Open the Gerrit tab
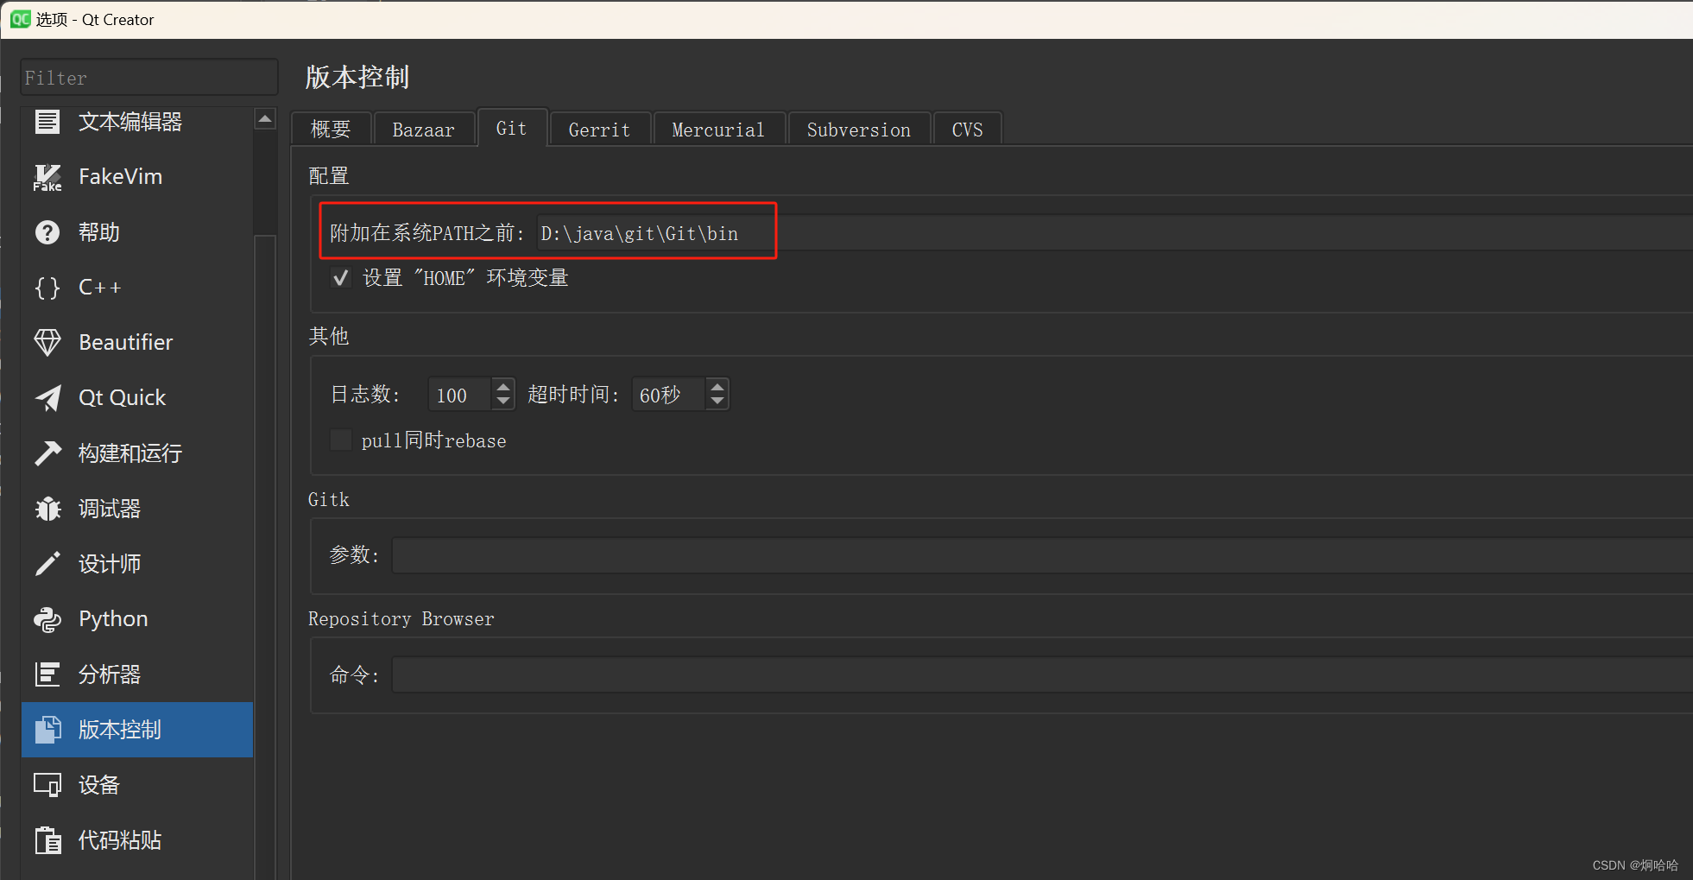The height and width of the screenshot is (880, 1693). click(600, 130)
